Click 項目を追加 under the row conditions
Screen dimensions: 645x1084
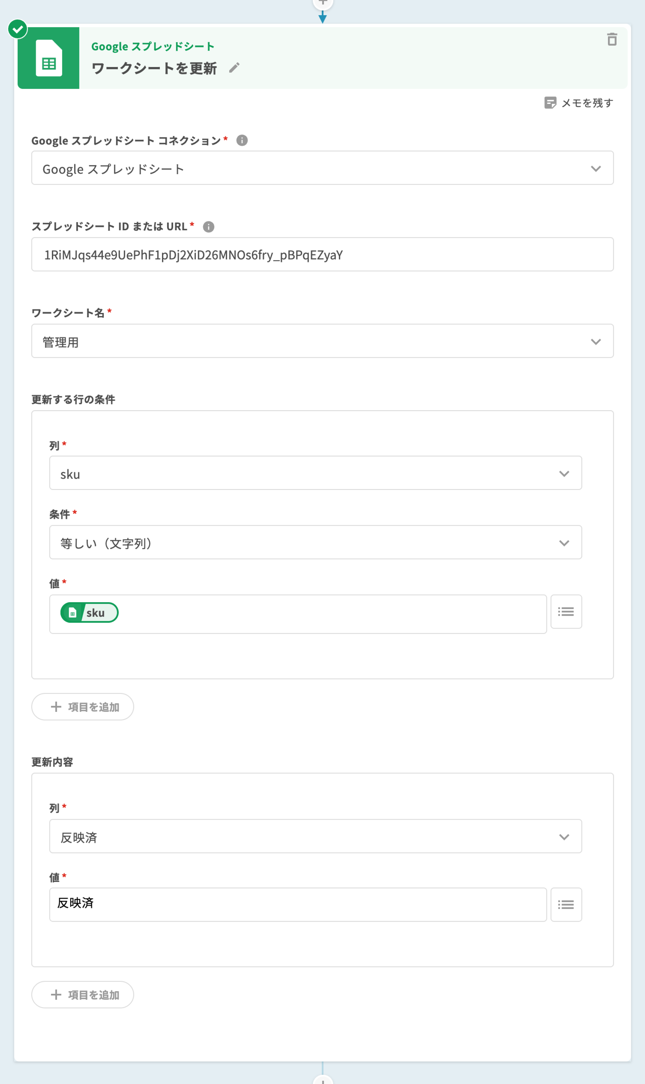83,707
